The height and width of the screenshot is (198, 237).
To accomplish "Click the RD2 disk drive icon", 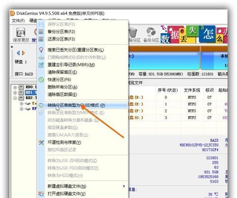I will pos(21,98).
